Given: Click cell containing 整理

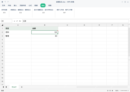Looking at the screenshot, I should [18, 36].
